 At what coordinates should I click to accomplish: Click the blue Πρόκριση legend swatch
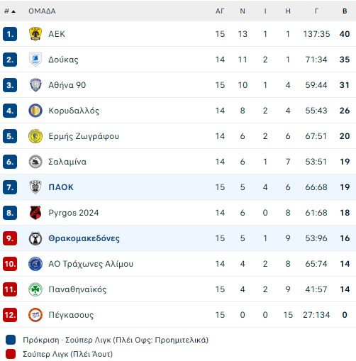pos(11,340)
